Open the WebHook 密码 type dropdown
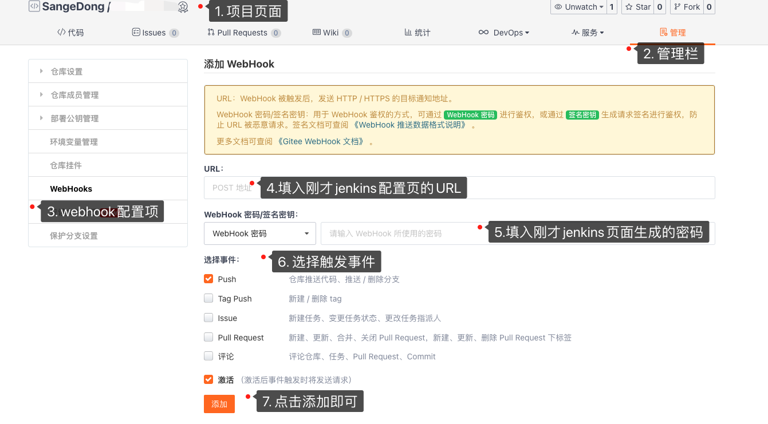The width and height of the screenshot is (768, 424). point(260,233)
